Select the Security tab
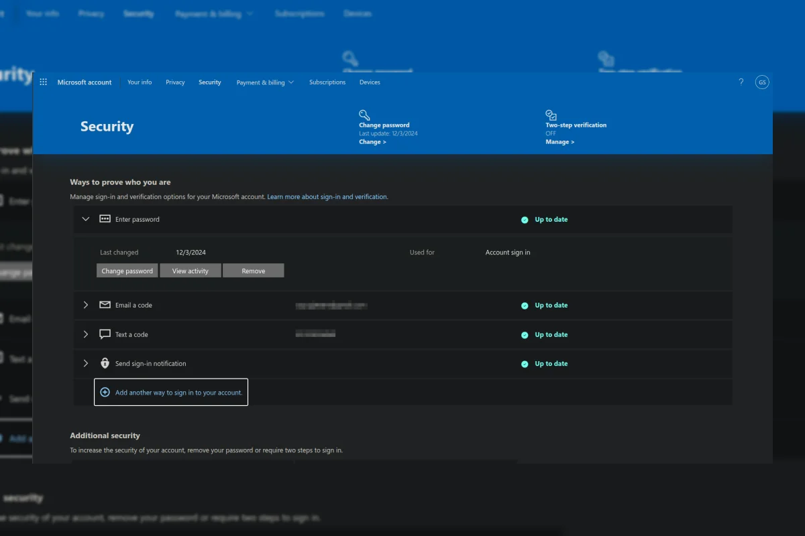This screenshot has height=536, width=805. pos(210,82)
